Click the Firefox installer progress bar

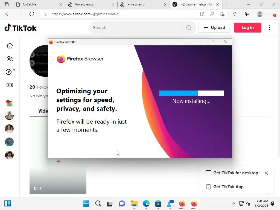[x=191, y=93]
